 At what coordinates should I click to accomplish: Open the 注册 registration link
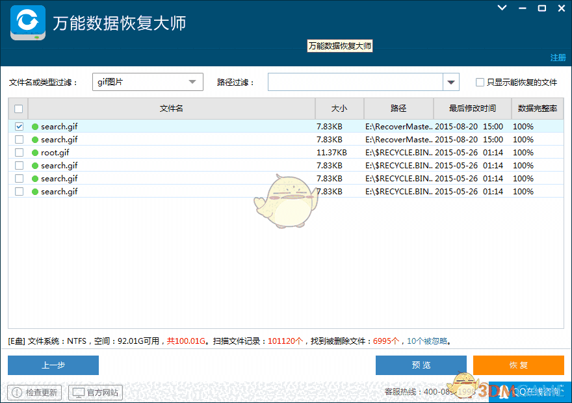pos(558,58)
